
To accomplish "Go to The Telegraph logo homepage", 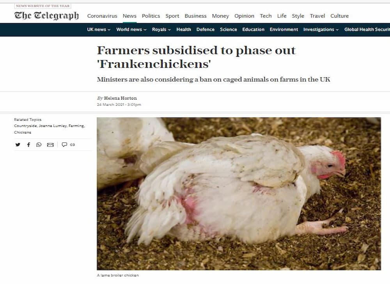I will click(46, 16).
